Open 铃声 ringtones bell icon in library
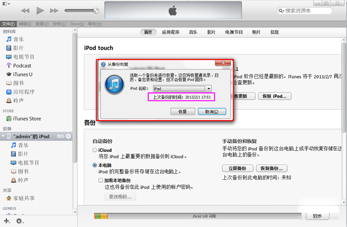 (9, 101)
